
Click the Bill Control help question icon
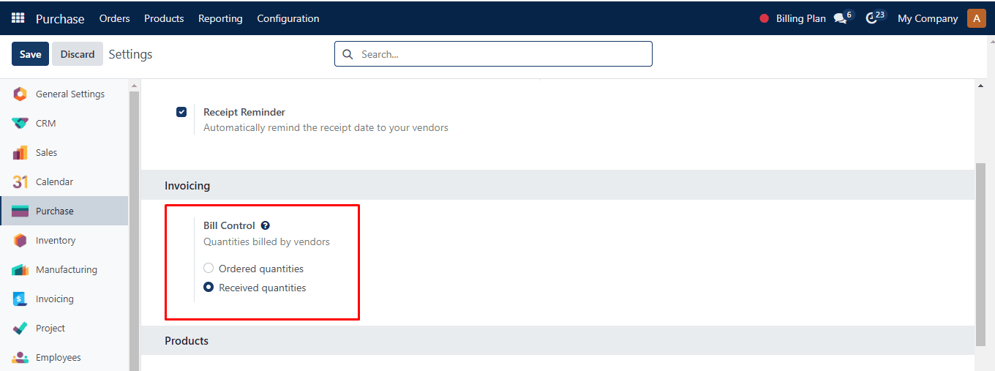pyautogui.click(x=265, y=225)
